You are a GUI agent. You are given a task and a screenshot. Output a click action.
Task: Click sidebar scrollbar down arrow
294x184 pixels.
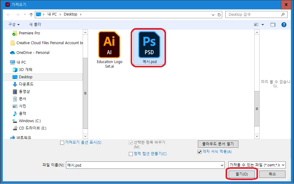(x=85, y=136)
